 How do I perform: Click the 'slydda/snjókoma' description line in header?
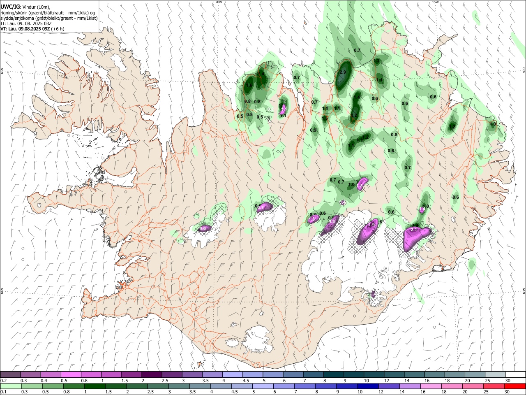(49, 18)
